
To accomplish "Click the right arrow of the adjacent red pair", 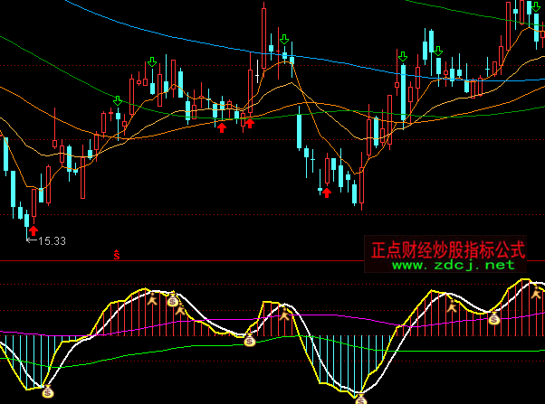I will click(250, 122).
